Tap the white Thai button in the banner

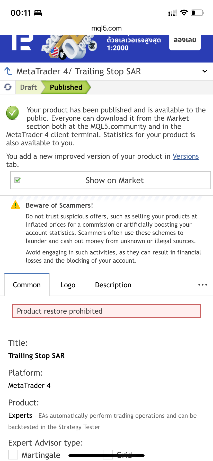[x=185, y=41]
